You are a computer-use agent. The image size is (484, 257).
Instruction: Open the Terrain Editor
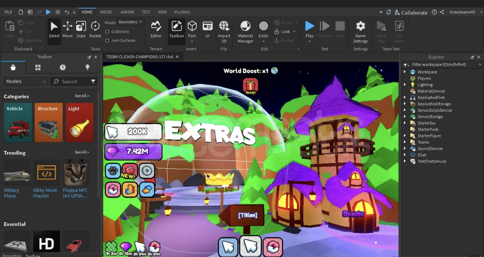coord(156,30)
